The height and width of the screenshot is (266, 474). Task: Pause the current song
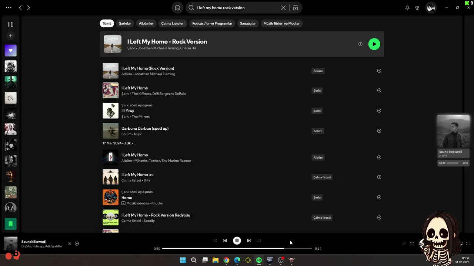point(237,241)
